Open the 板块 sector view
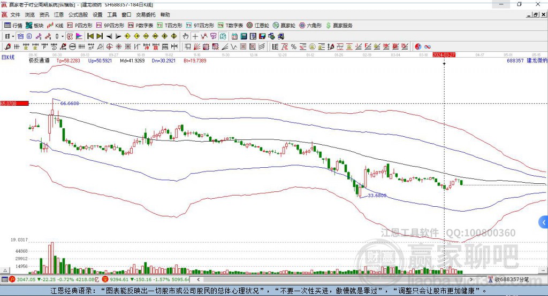Screen dimensions: 548x296 (x=35, y=26)
